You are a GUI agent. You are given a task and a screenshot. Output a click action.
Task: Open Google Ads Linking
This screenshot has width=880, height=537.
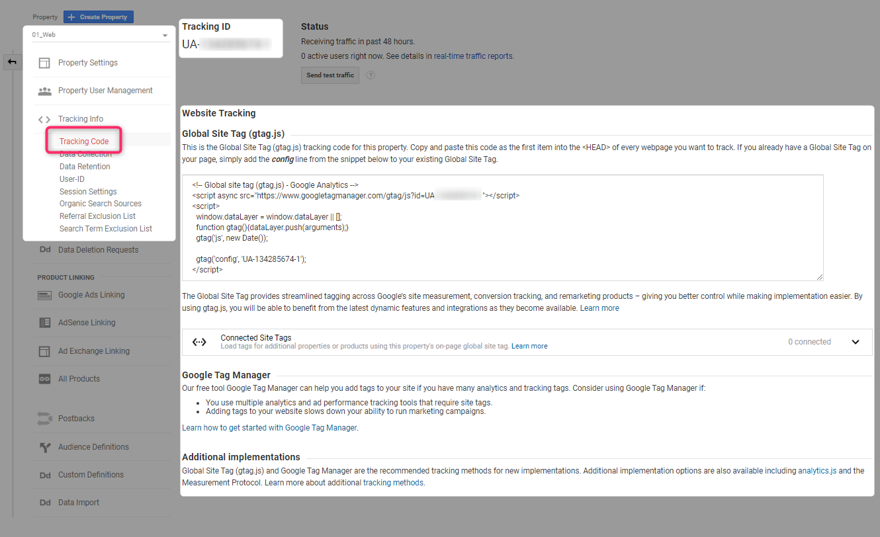pyautogui.click(x=91, y=295)
